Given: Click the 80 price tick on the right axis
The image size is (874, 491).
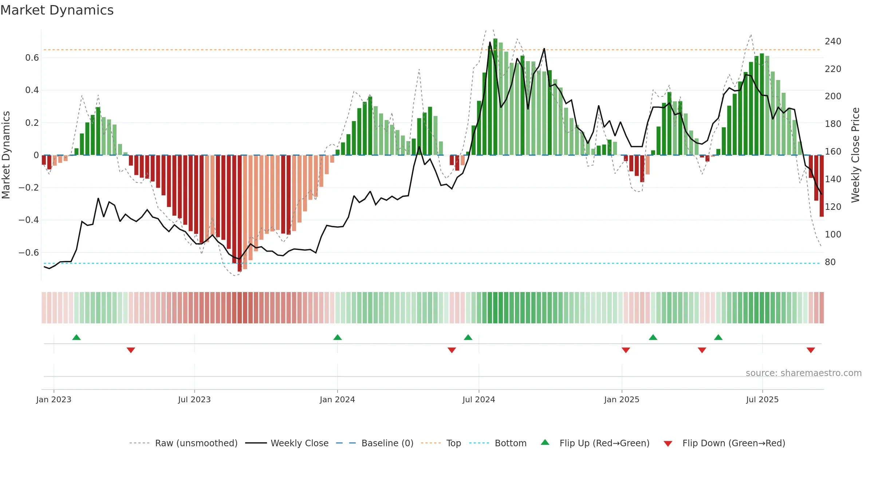Looking at the screenshot, I should click(x=830, y=262).
